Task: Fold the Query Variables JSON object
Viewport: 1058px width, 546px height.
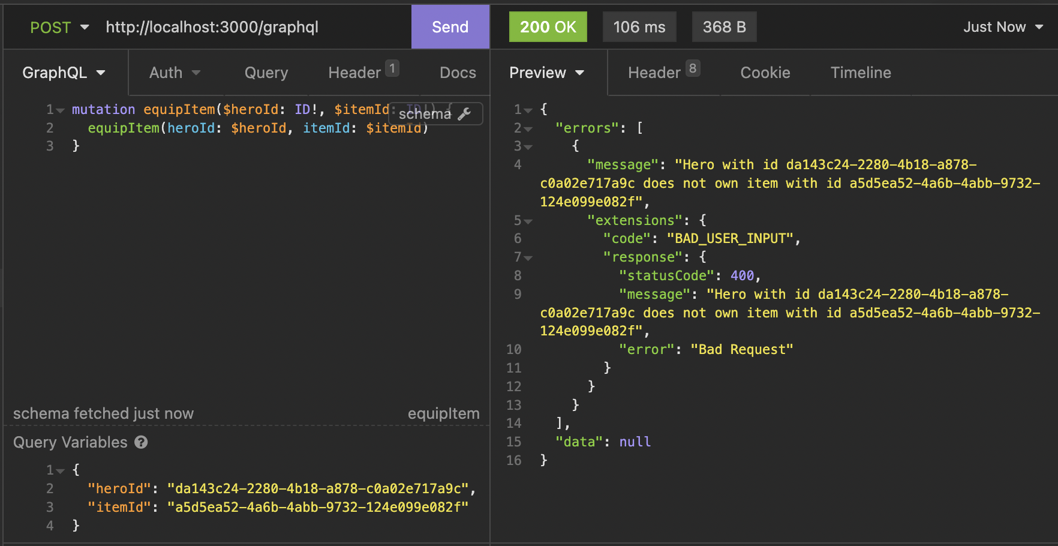Action: coord(60,470)
